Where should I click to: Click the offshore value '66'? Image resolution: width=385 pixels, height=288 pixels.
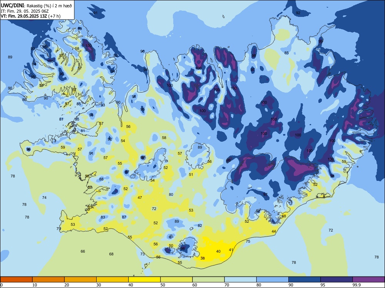83,251
